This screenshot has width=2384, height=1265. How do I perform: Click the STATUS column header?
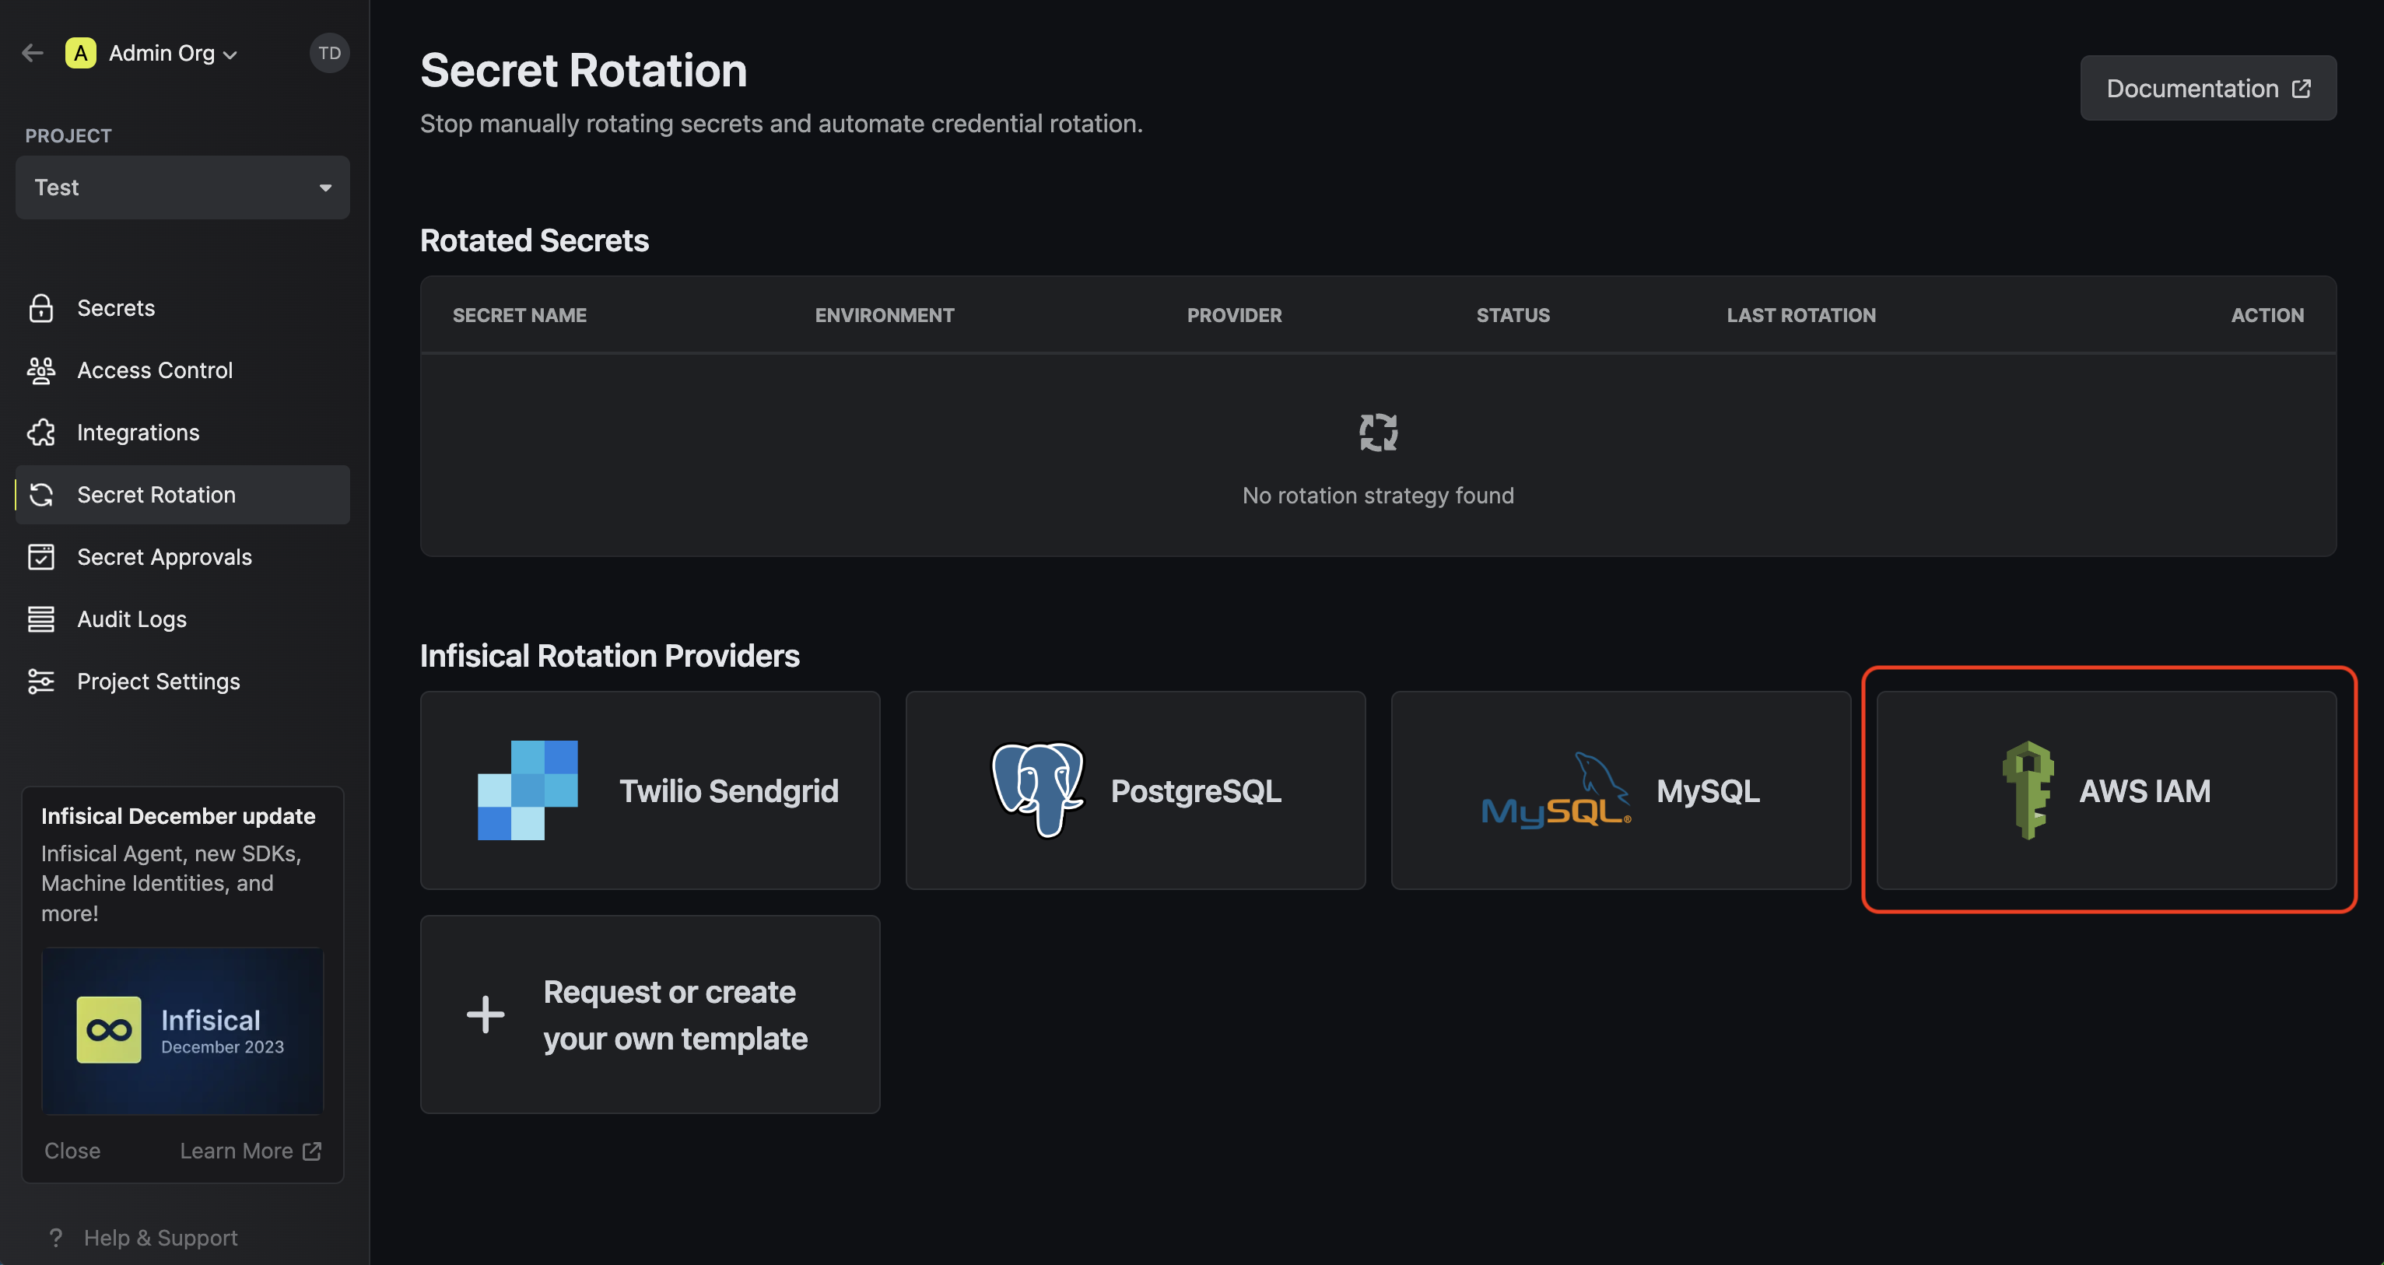coord(1513,314)
